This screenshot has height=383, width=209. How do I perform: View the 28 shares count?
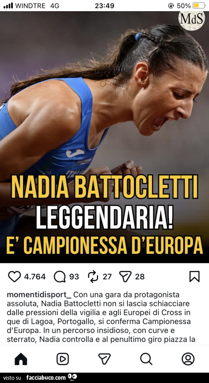click(139, 277)
